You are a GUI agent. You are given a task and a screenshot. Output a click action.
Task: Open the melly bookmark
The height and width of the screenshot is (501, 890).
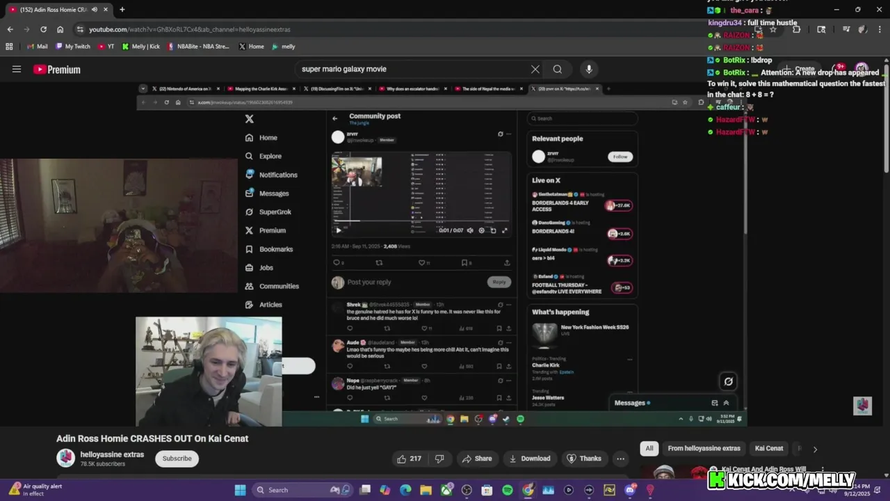click(x=284, y=47)
